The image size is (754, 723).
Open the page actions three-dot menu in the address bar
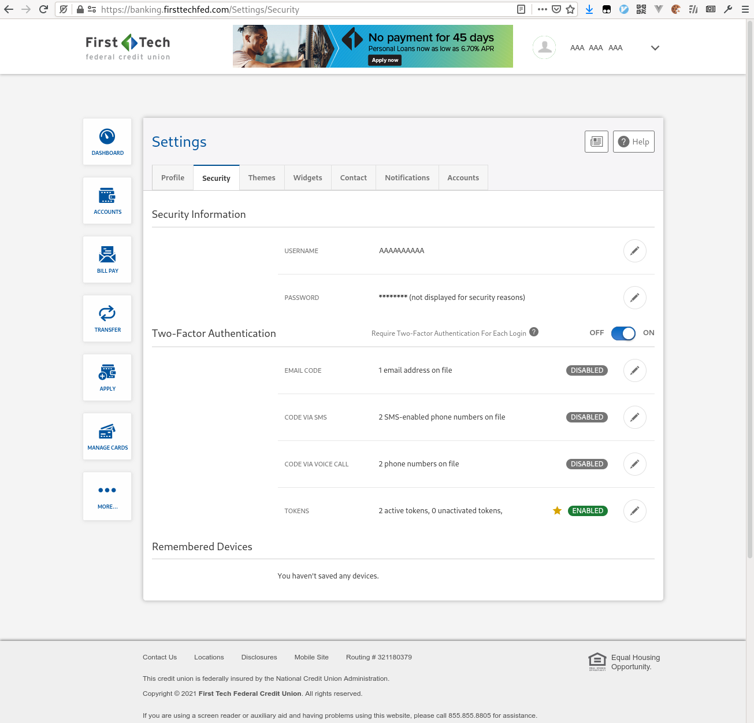tap(542, 9)
